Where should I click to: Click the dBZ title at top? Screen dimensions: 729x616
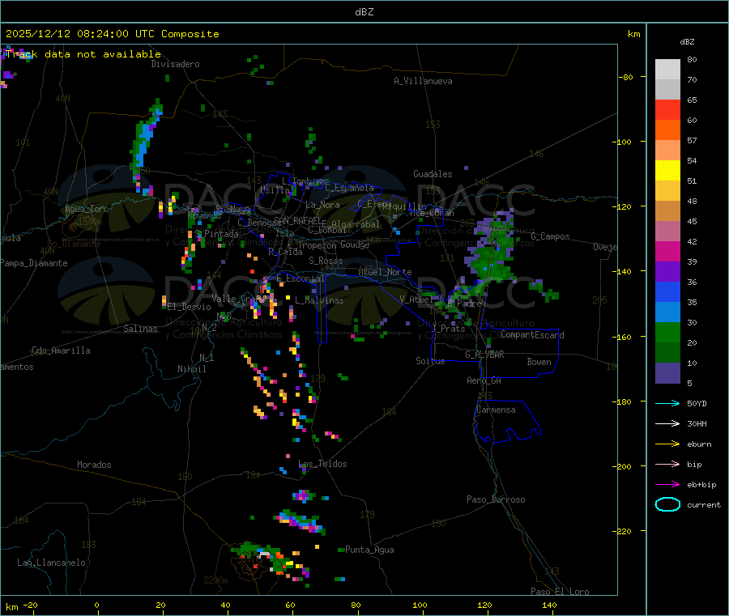(364, 12)
